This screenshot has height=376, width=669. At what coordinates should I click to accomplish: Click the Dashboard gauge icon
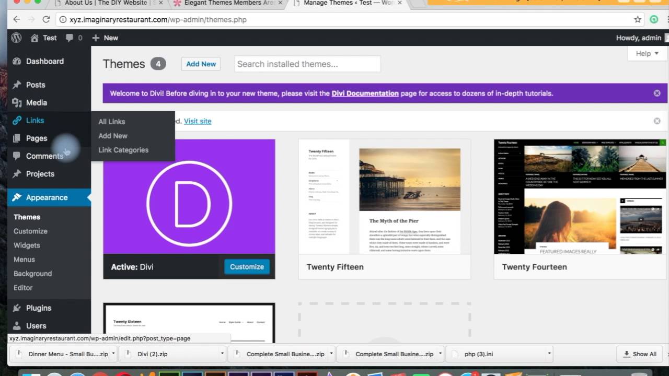click(17, 61)
